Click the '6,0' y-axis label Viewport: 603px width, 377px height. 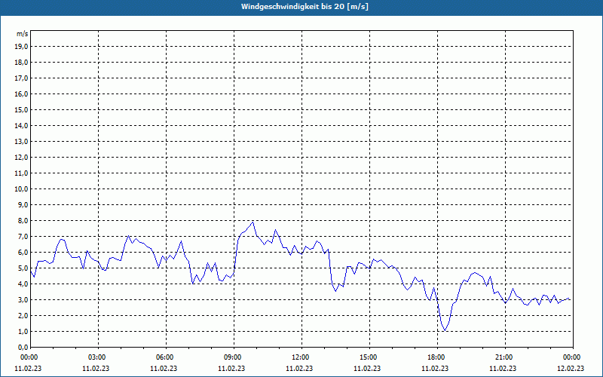point(23,253)
